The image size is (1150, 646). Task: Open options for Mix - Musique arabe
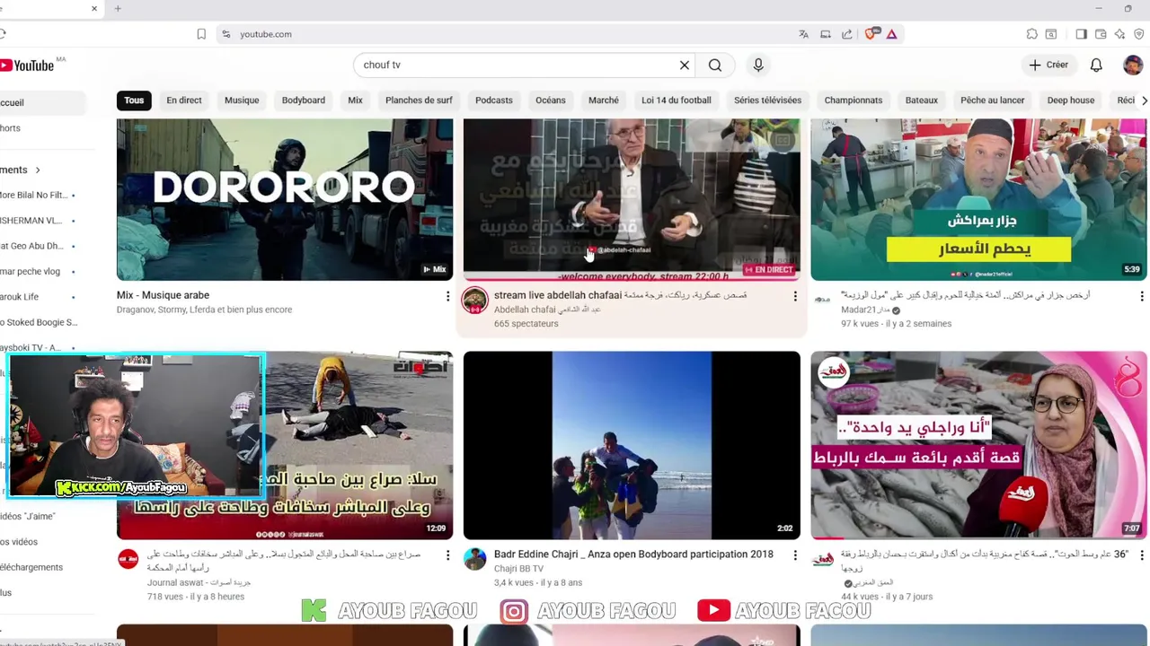click(447, 296)
